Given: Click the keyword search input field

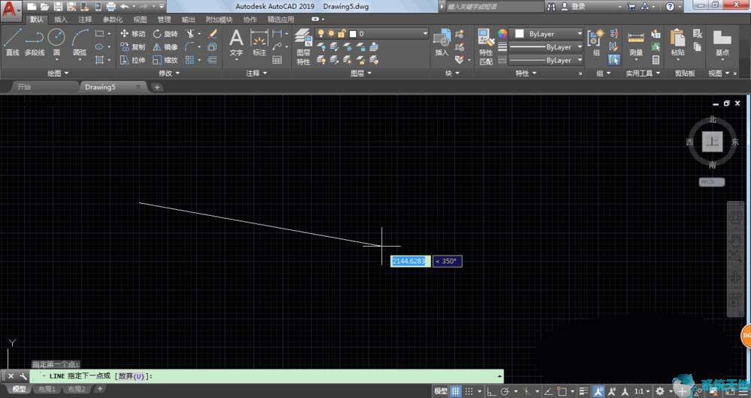Looking at the screenshot, I should point(493,7).
